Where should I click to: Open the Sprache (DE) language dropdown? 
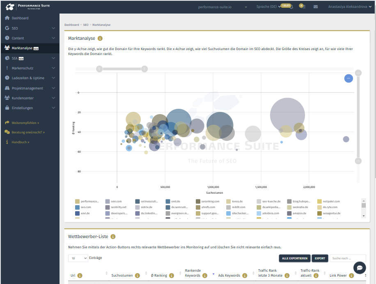[268, 7]
